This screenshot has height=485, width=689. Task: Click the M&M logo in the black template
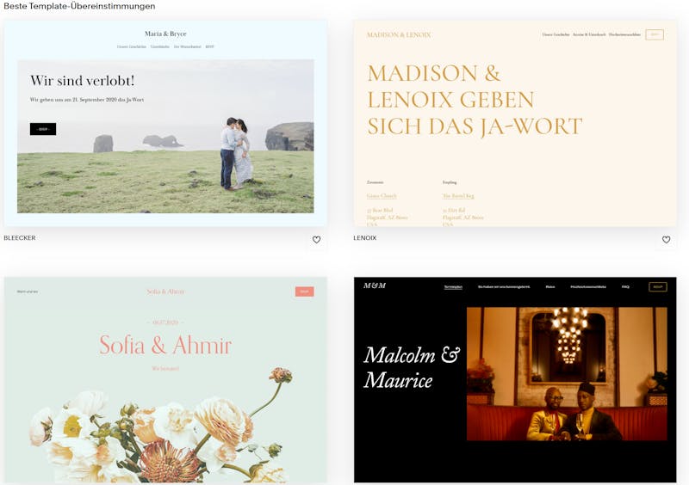point(375,285)
